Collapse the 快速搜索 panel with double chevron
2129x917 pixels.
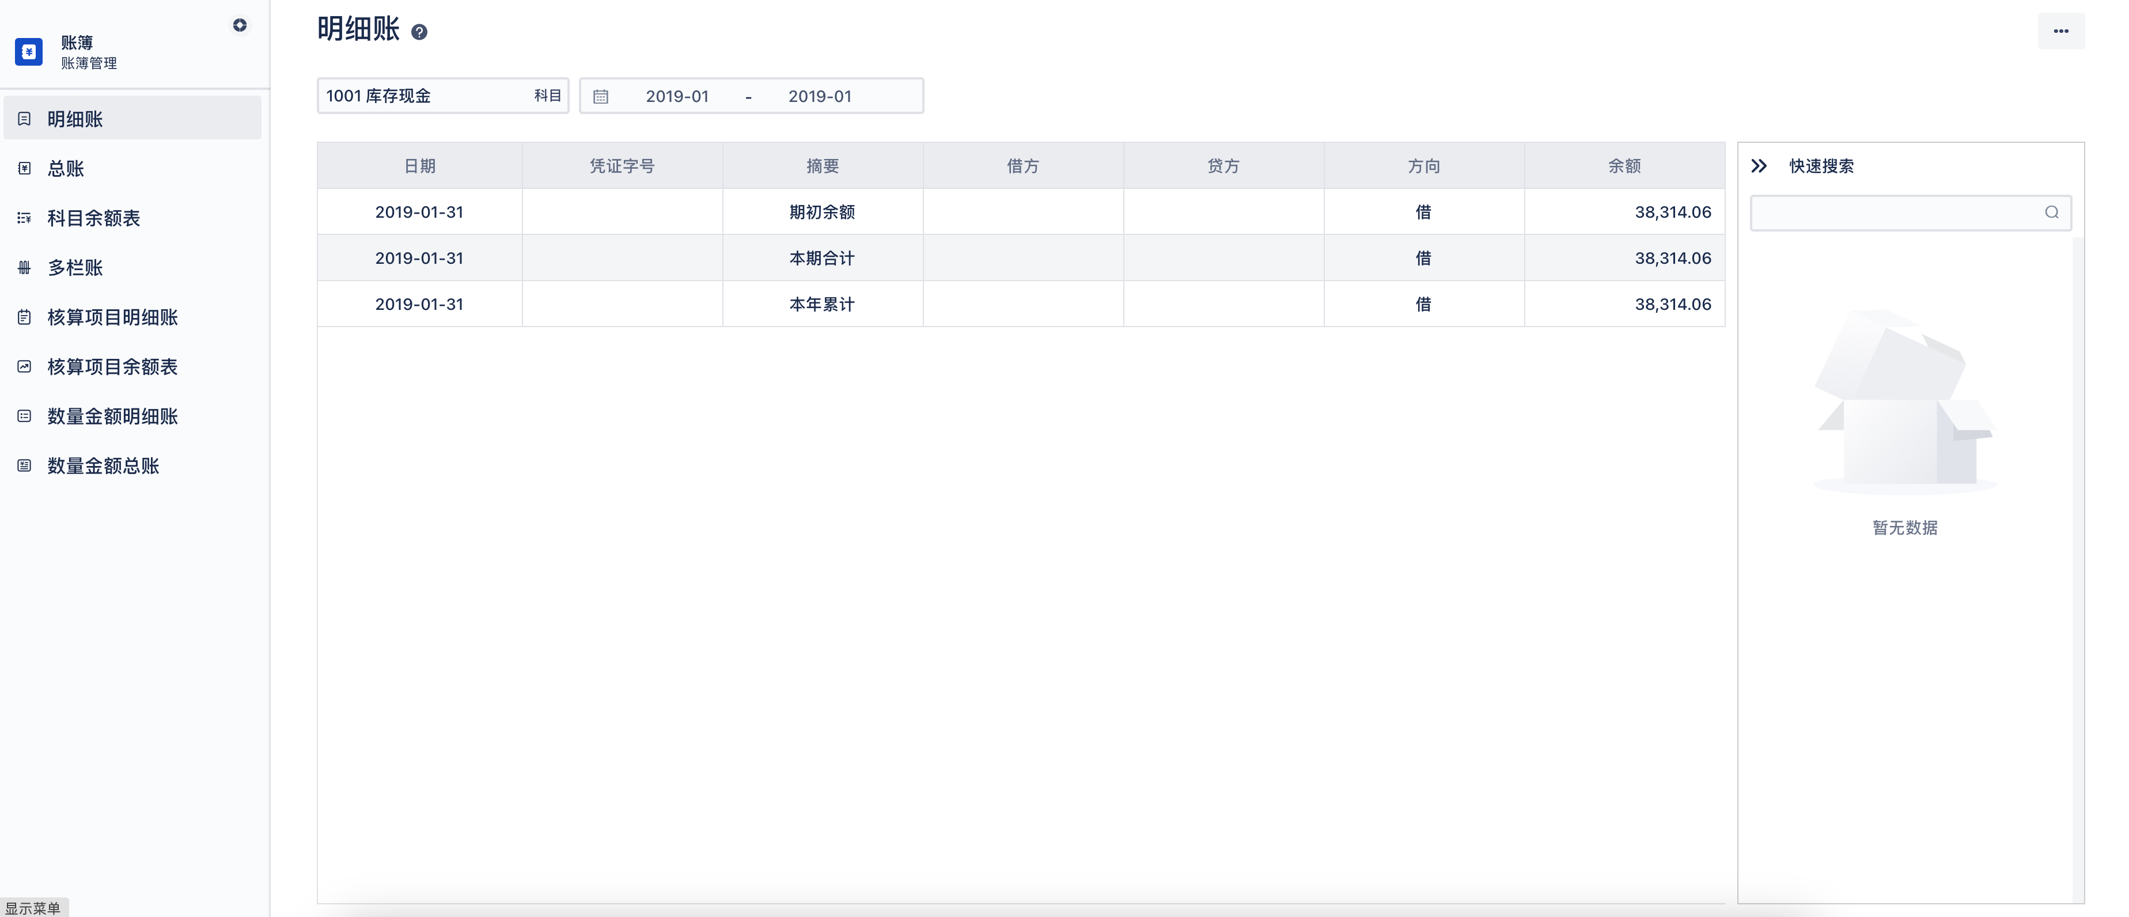[1759, 166]
